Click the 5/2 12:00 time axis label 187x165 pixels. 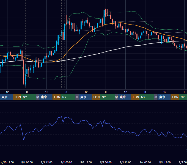[x=86, y=162]
